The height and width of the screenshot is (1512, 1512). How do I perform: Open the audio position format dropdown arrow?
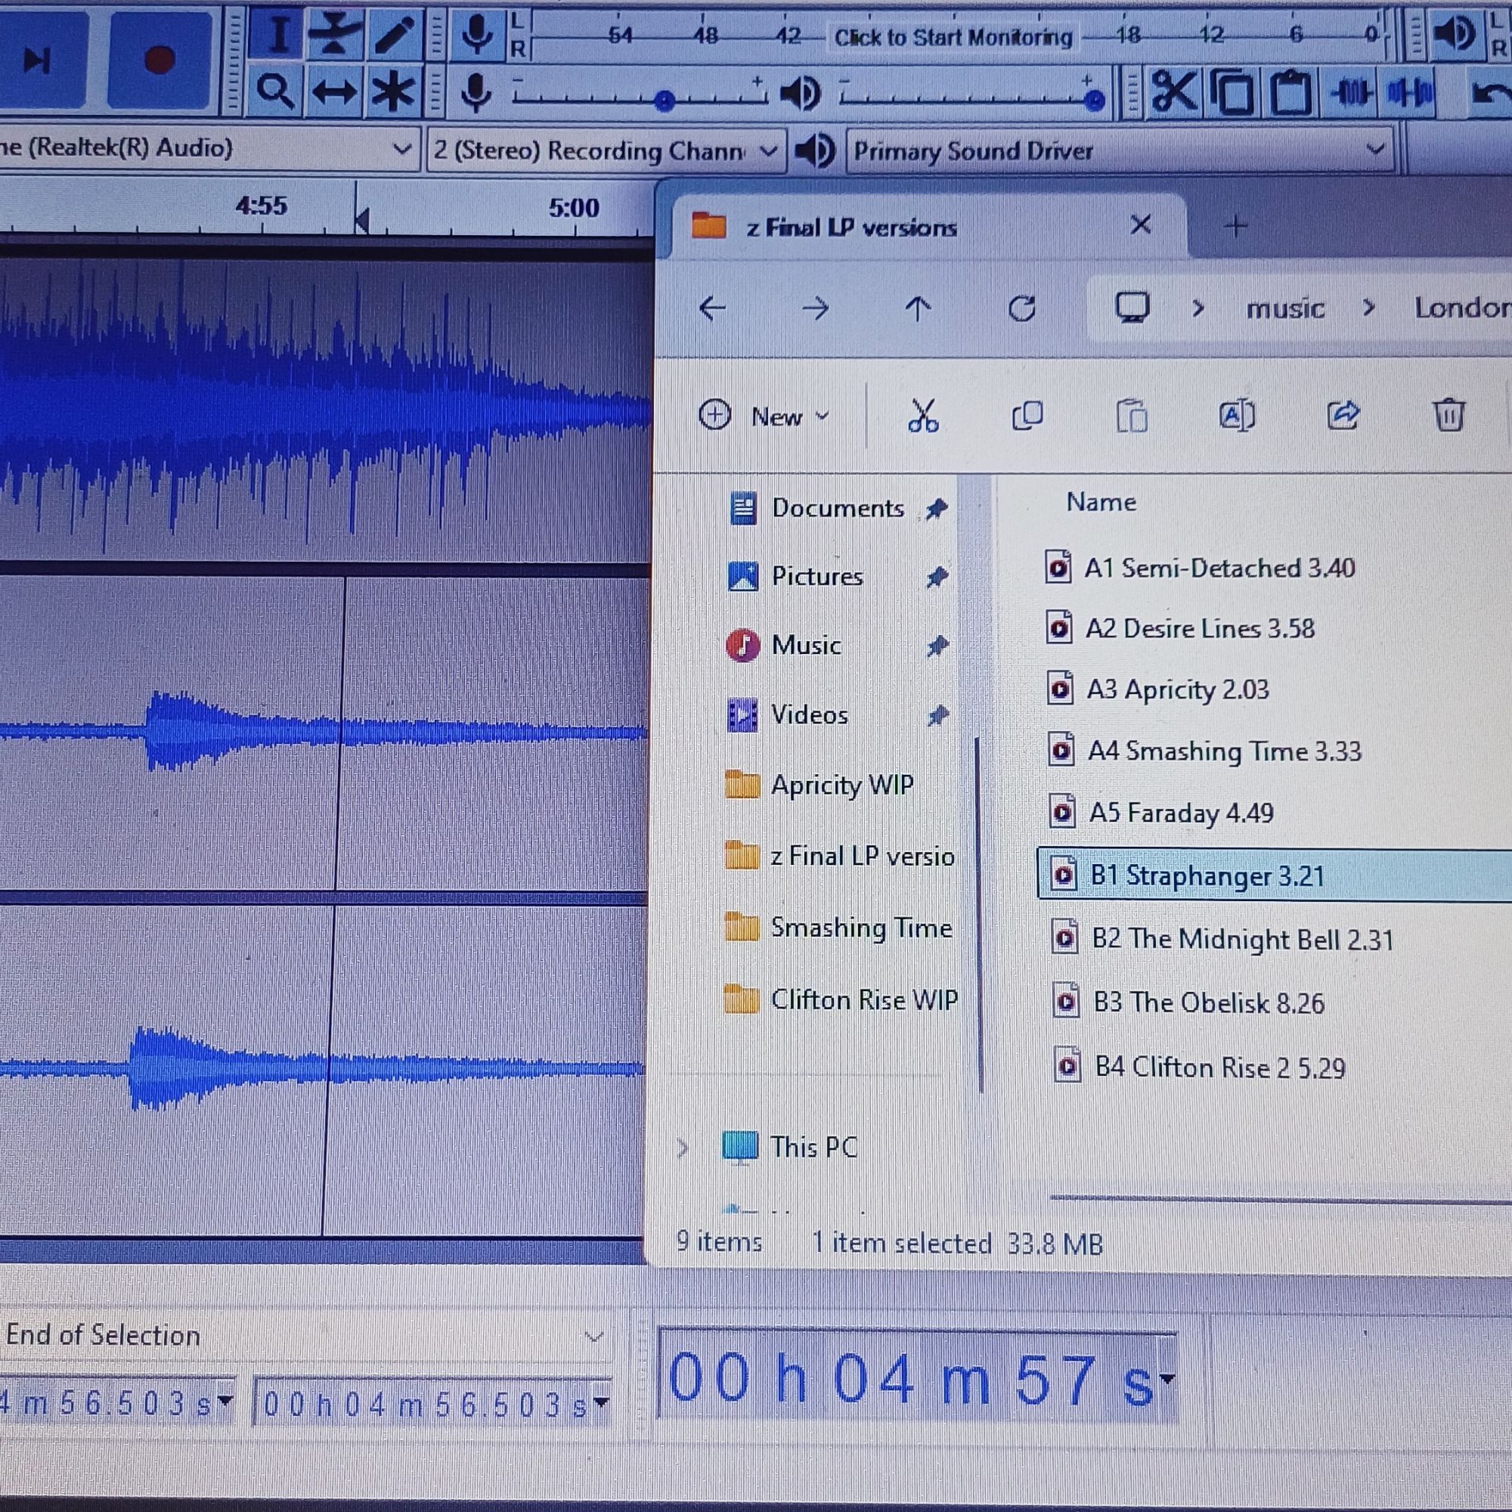pos(1167,1378)
